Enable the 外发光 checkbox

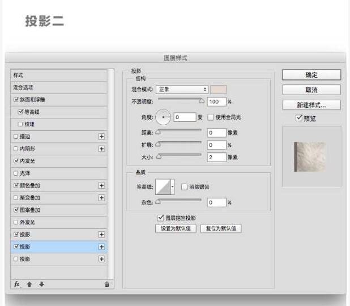16,222
